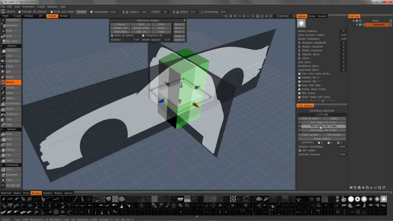Screen dimensions: 393x221
Task: Activate the ToothPaste tool
Action: [x=11, y=103]
